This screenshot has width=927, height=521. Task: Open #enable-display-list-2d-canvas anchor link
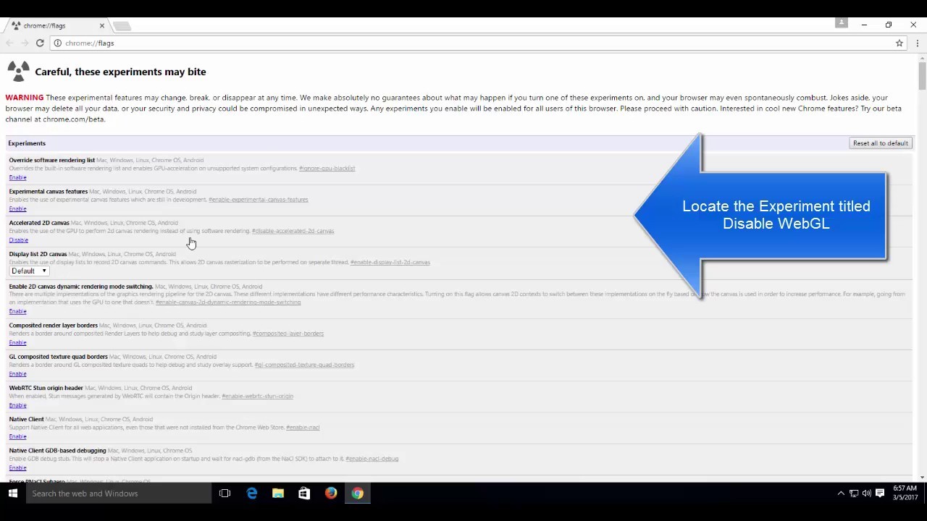pos(390,262)
